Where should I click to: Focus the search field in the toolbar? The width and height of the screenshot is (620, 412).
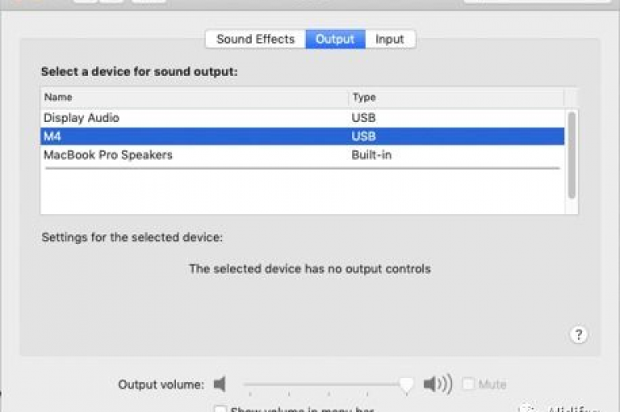[537, 1]
